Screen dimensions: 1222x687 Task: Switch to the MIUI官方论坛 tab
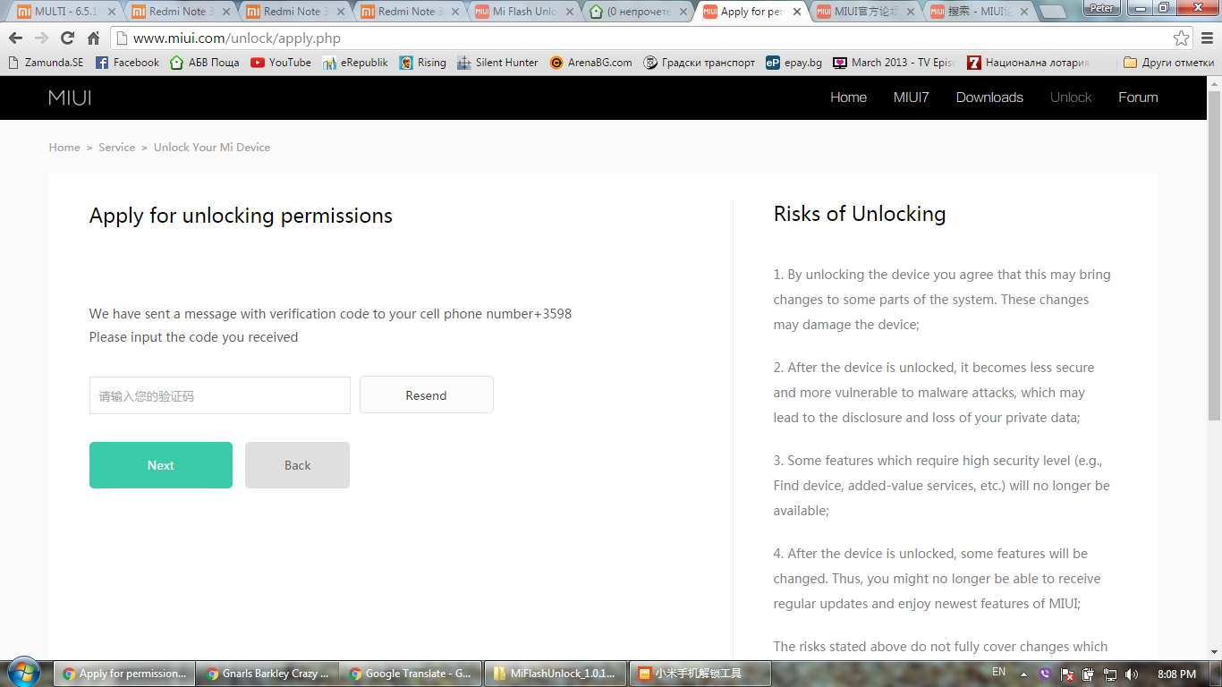pos(867,12)
